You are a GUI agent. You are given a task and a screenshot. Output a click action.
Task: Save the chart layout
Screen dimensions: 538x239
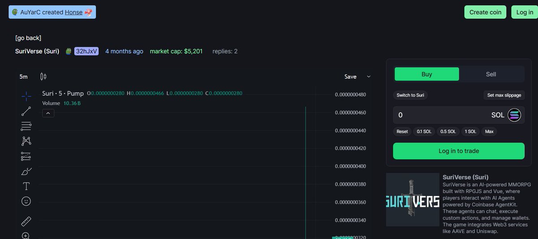point(350,77)
